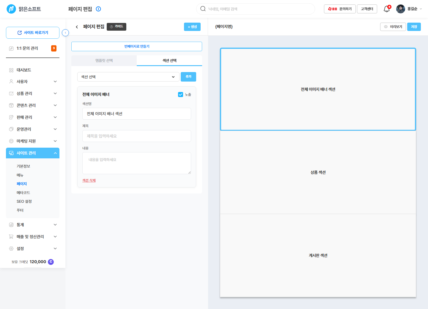Select the 전체 이미지 배너 섹션 preview block
The width and height of the screenshot is (428, 309).
[318, 89]
